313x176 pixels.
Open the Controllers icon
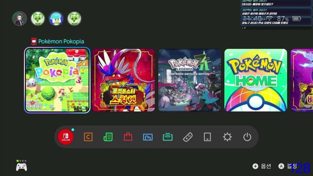pyautogui.click(x=188, y=137)
